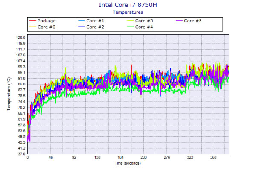Click the 74.4 y-axis value
Screen dimensions: 256x171
[22, 102]
